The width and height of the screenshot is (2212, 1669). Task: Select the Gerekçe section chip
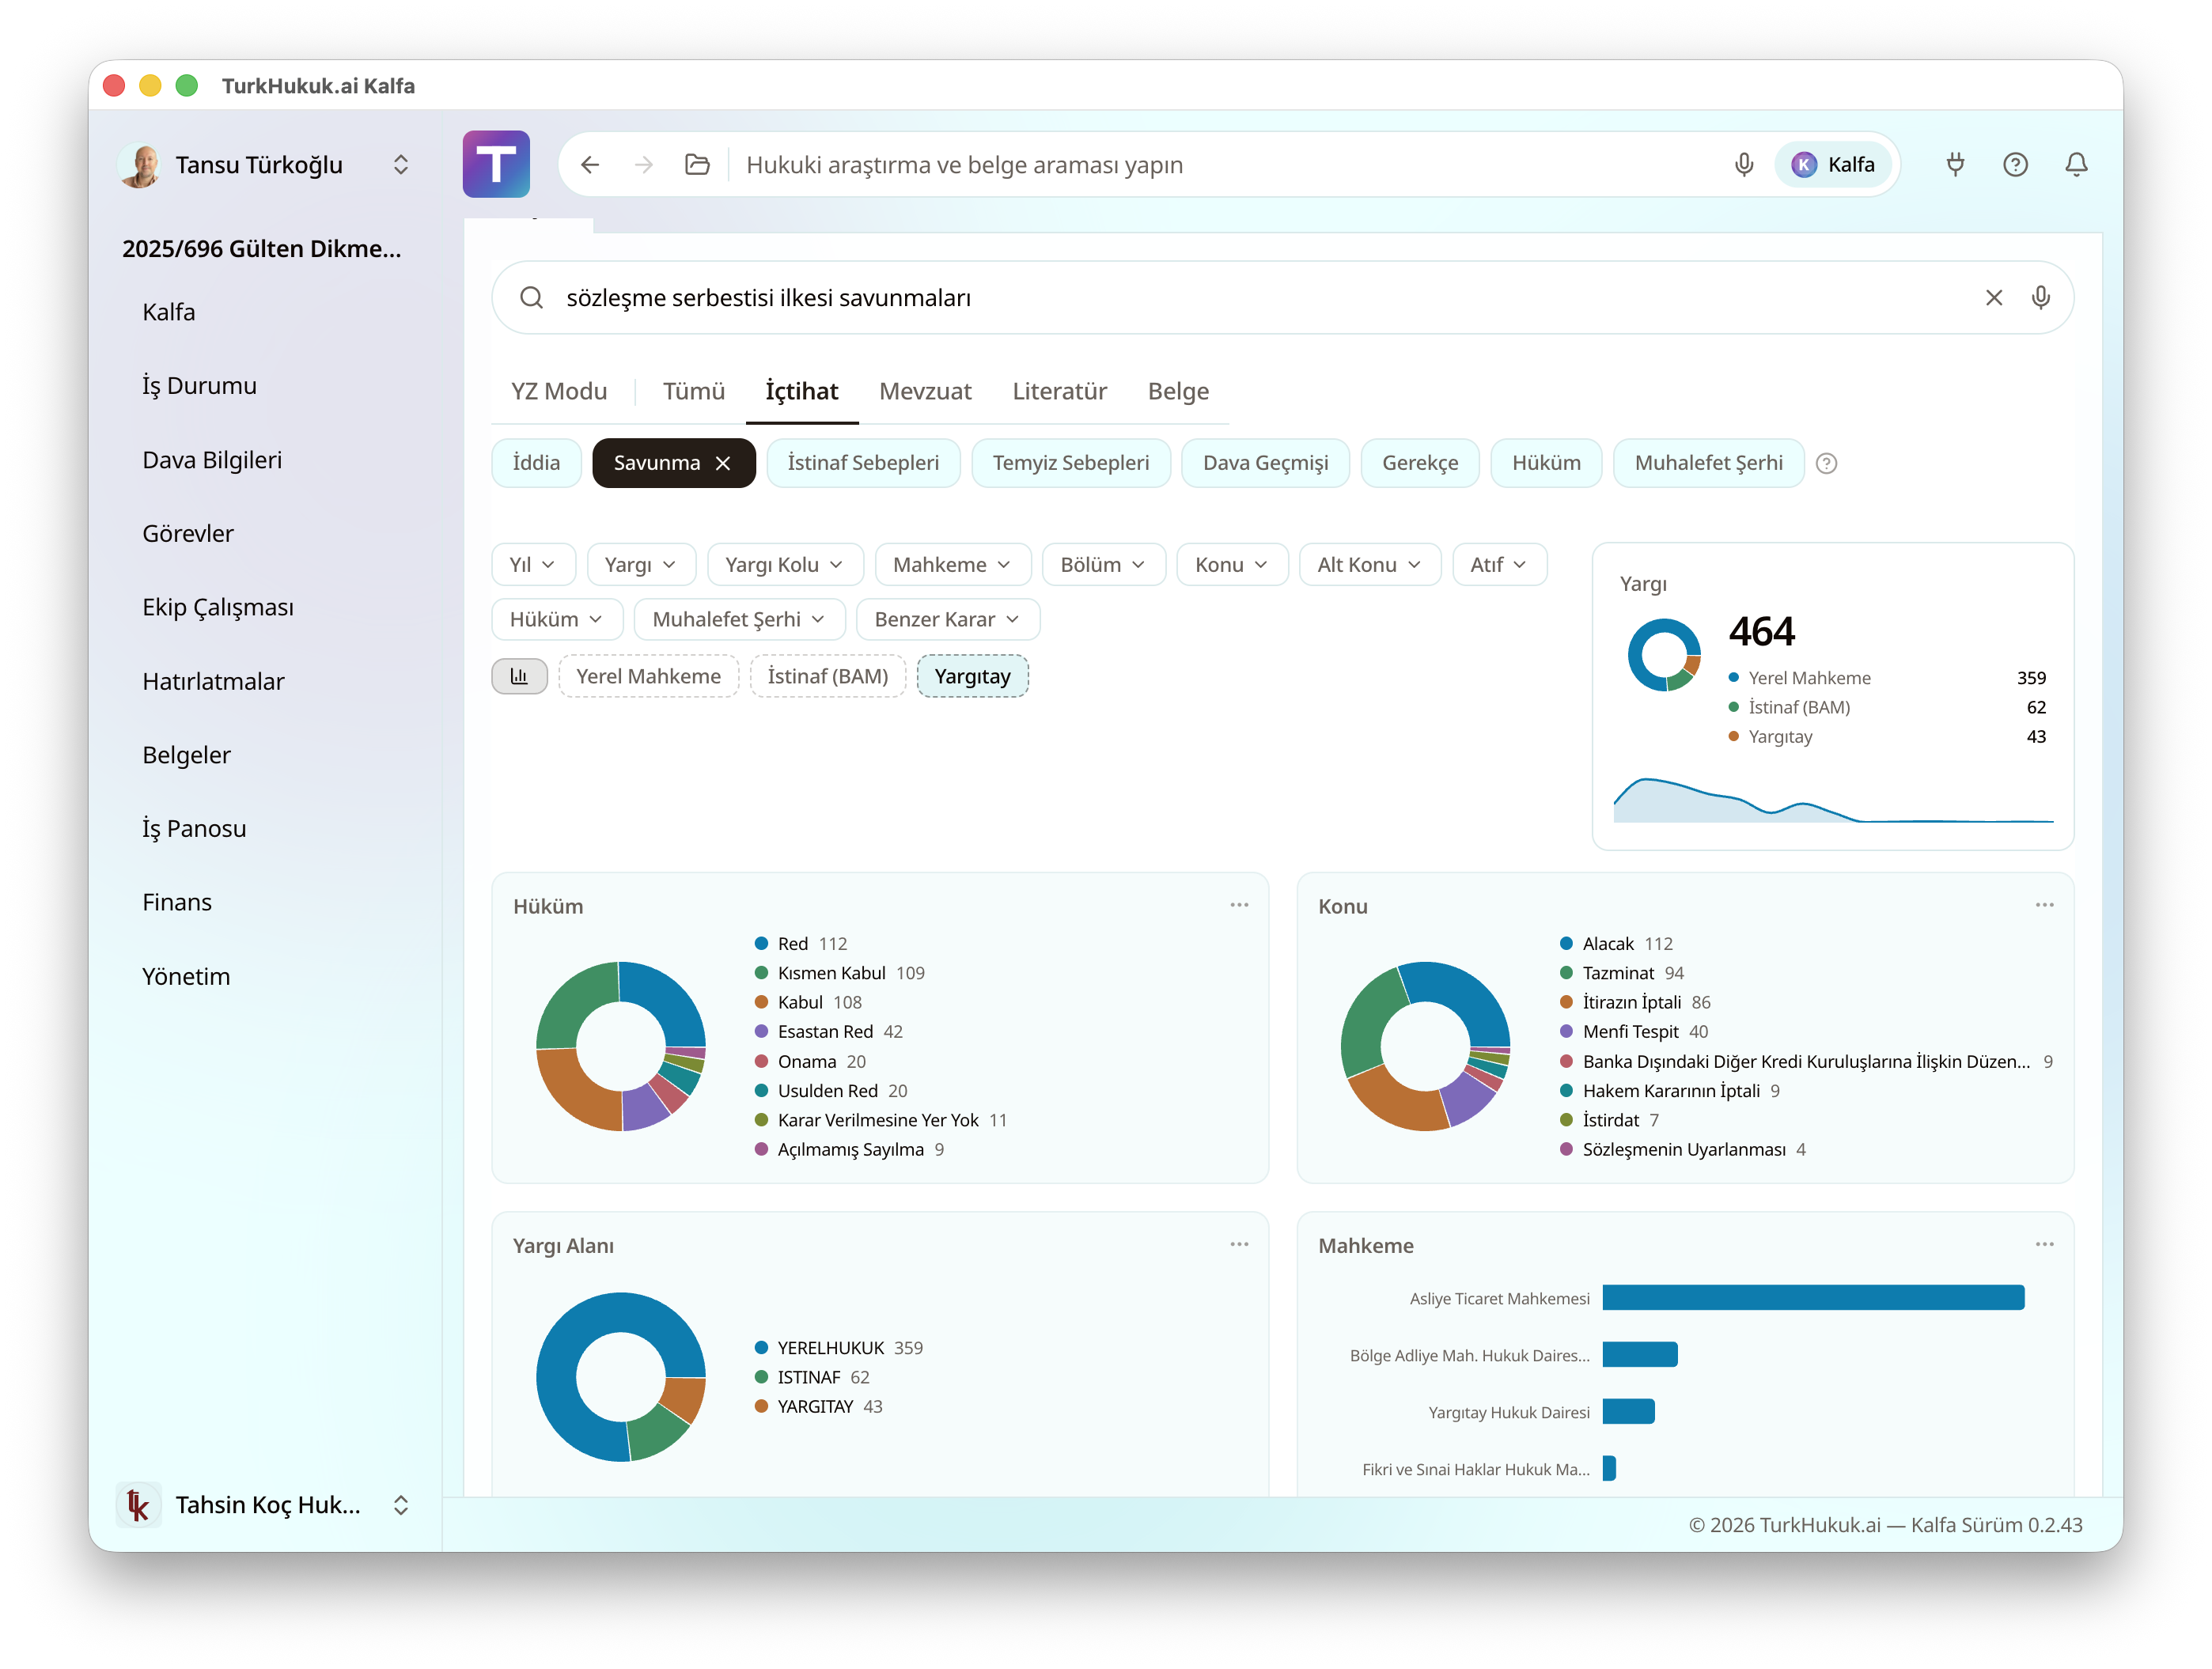tap(1419, 463)
